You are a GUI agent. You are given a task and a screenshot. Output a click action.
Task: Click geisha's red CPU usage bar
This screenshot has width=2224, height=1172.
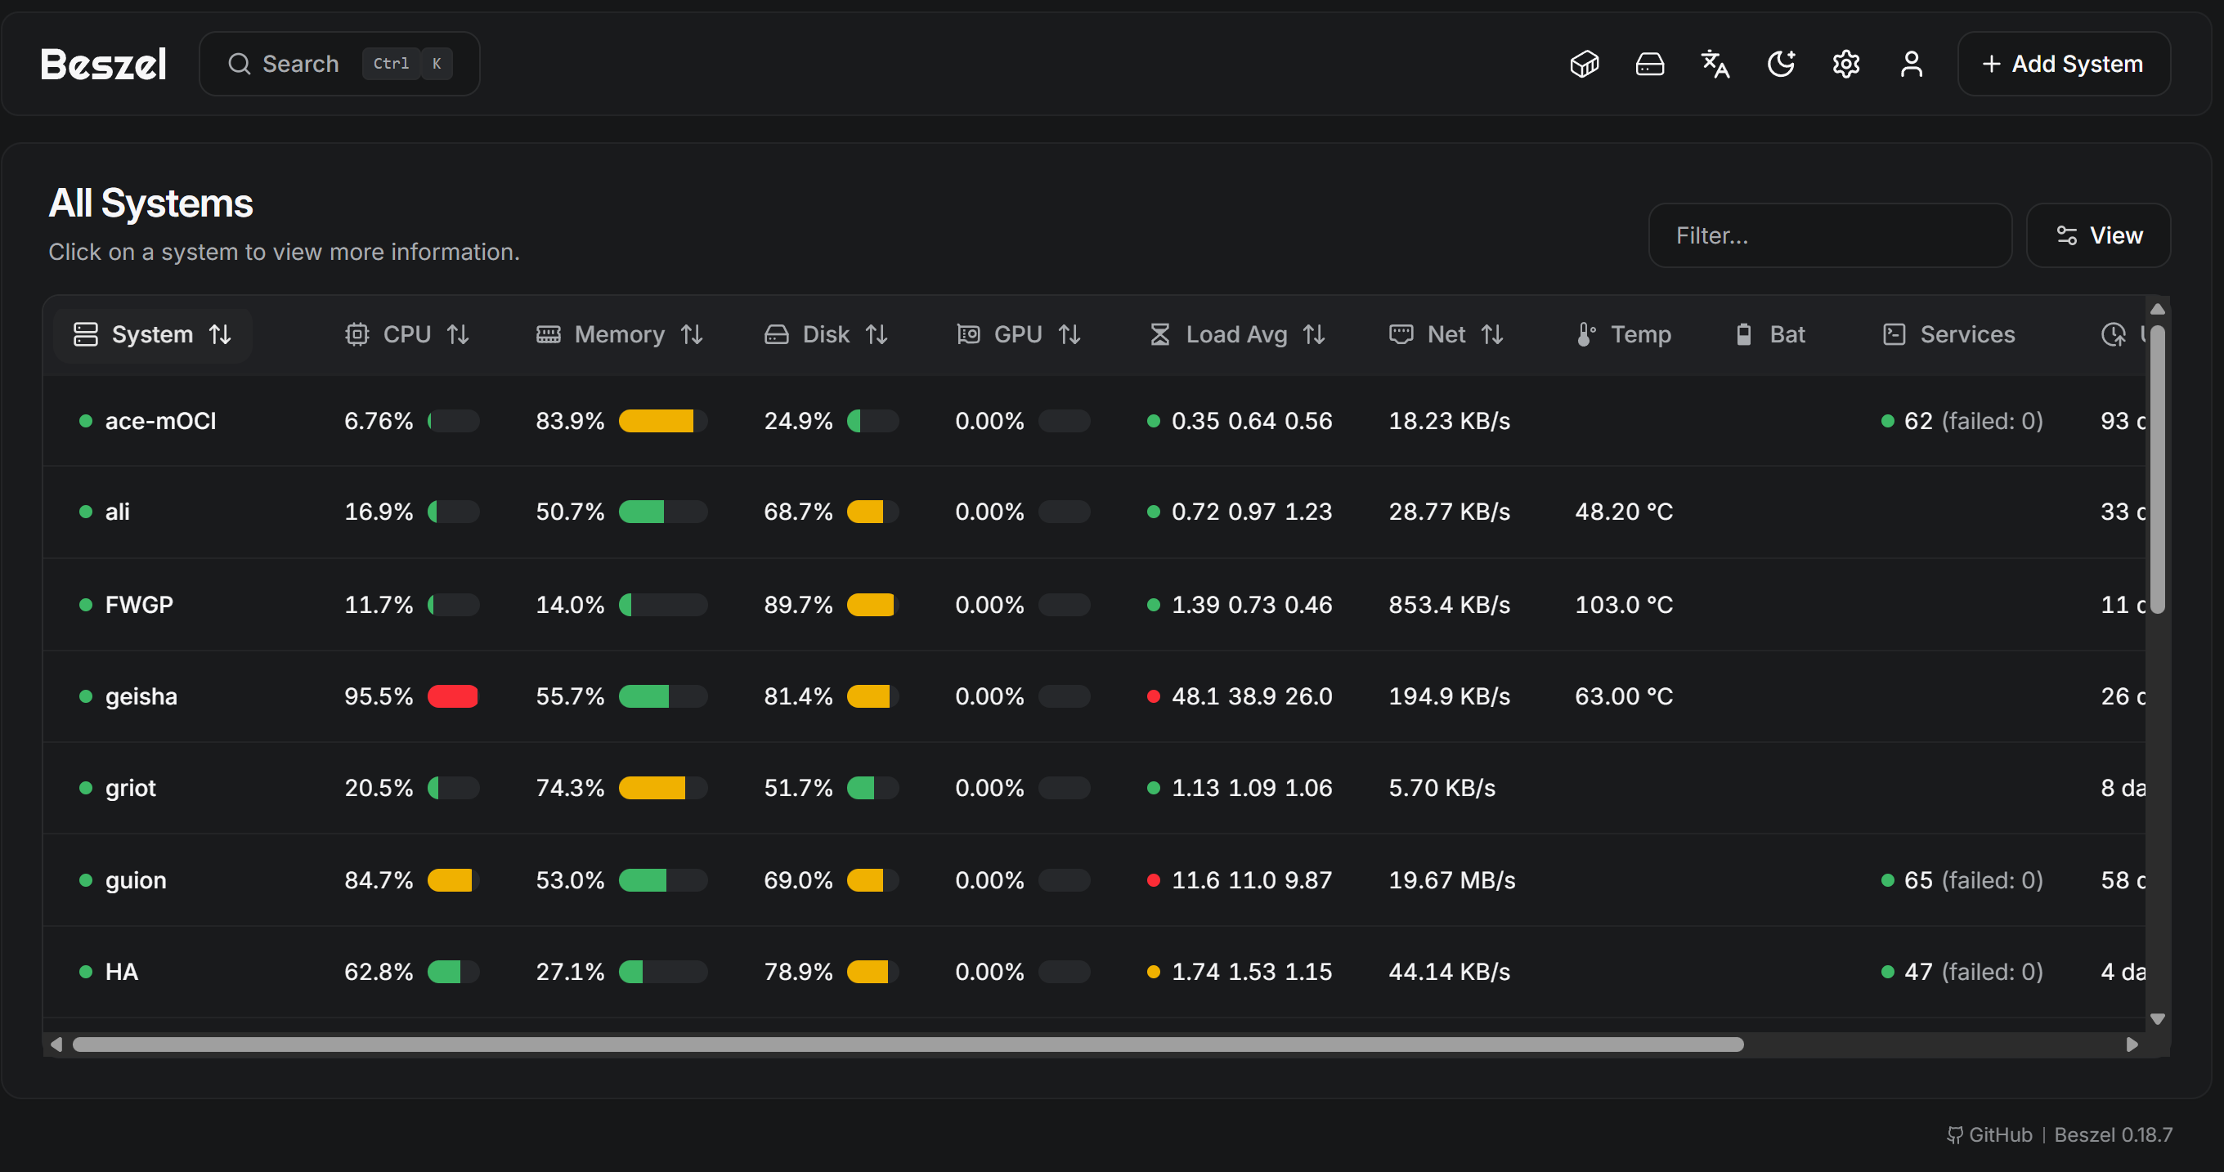[x=452, y=696]
